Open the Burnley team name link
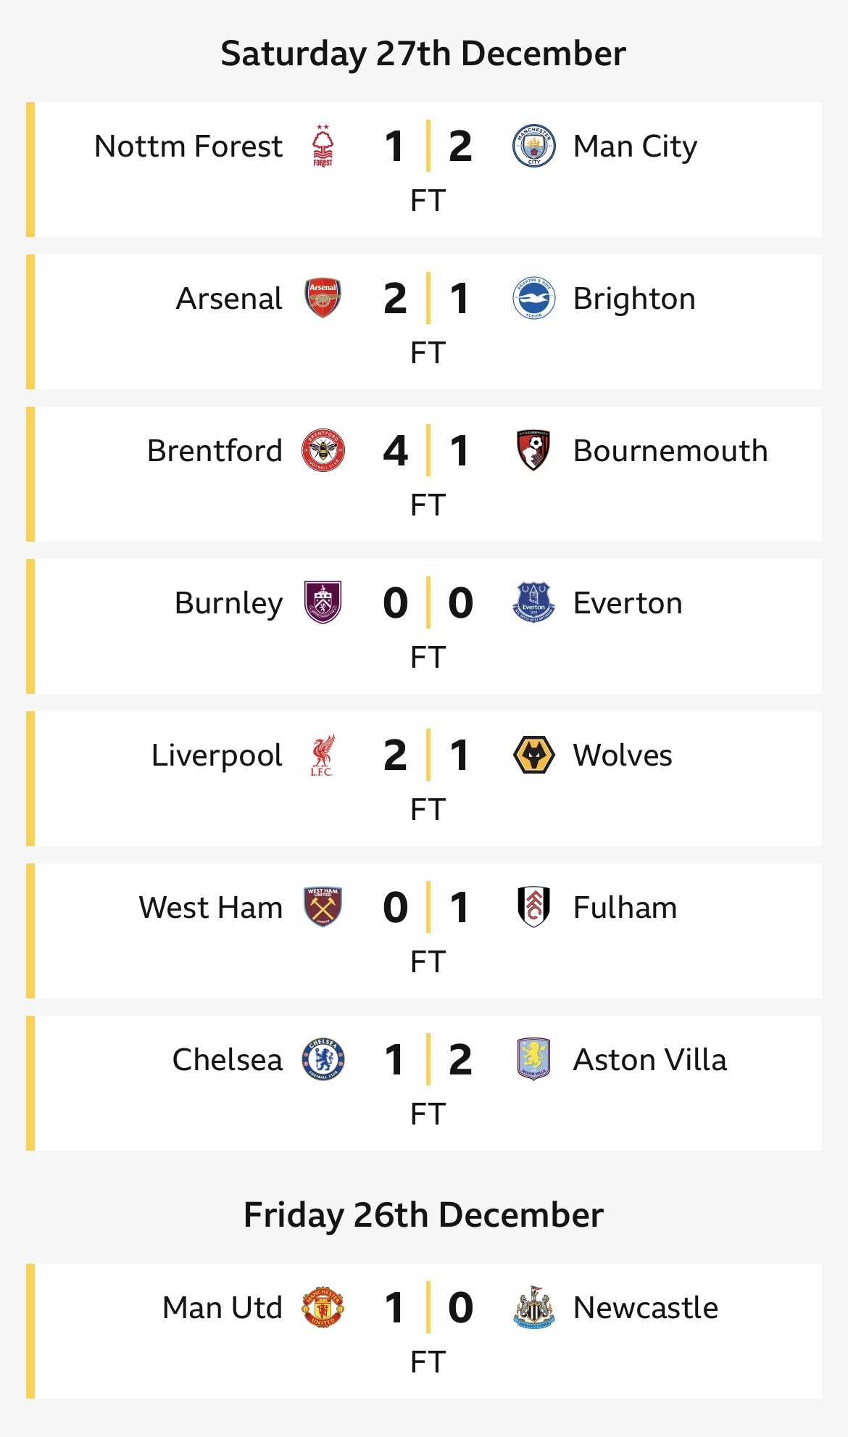This screenshot has width=848, height=1437. (x=228, y=603)
